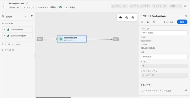Click the バージョン 1 (最新) label

(x=47, y=7)
